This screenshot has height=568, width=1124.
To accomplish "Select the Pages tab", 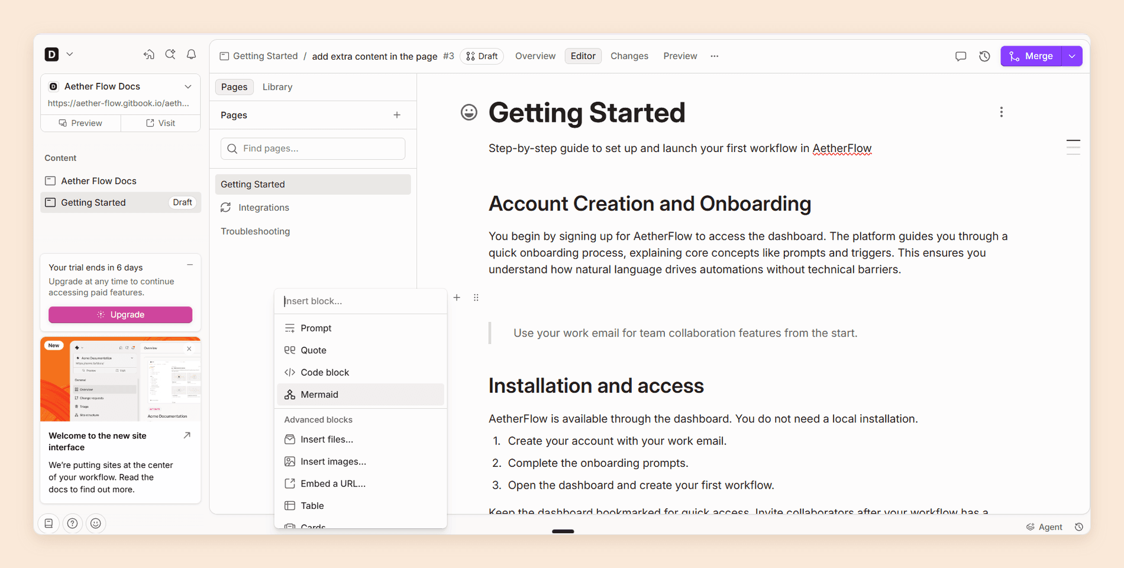I will coord(234,87).
